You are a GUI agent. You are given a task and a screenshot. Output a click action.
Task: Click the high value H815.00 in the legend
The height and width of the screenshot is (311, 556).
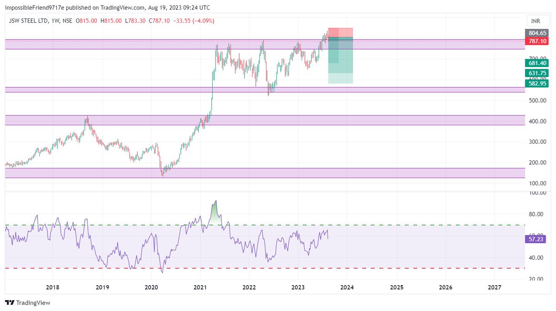(x=111, y=21)
